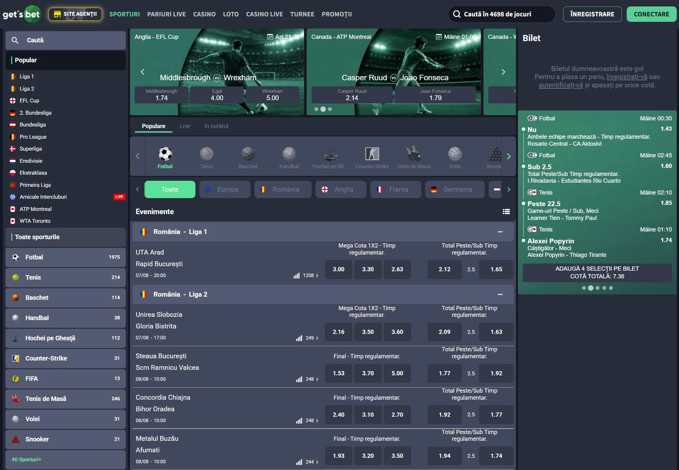Filter events by Germania

455,189
